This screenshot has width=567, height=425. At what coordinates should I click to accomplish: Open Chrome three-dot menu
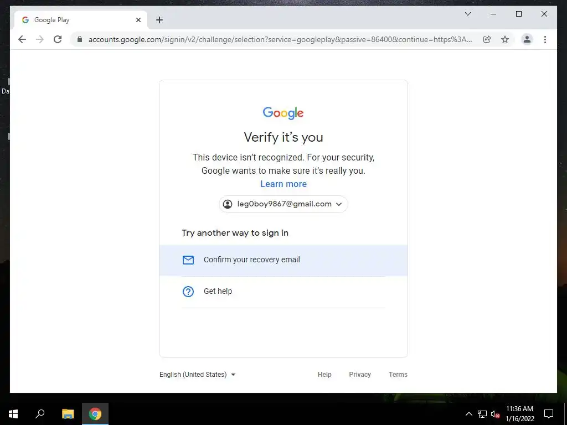(545, 39)
